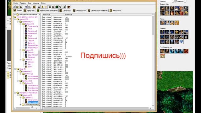Open the Модуль menu
Viewport: 201px width, 113px height.
36,3
